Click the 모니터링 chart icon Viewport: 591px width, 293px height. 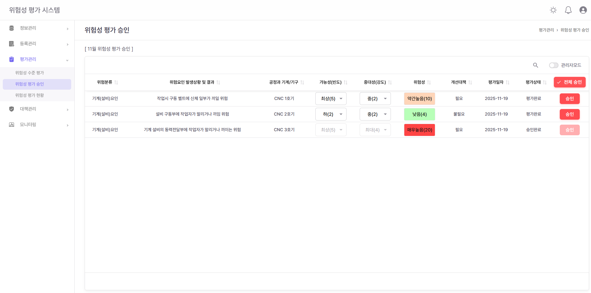[x=12, y=124]
